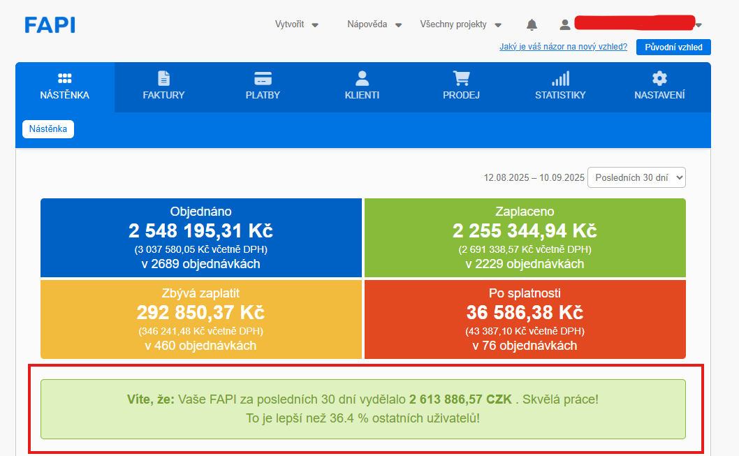Click the Statistiky bar chart icon
Viewport: 739px width, 456px height.
click(x=560, y=78)
